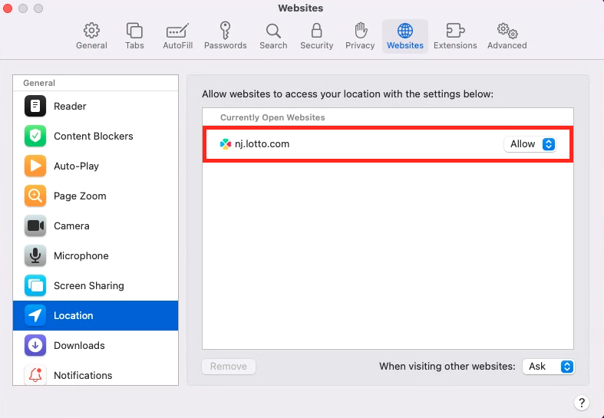Open the Security padlock icon
604x418 pixels.
317,31
